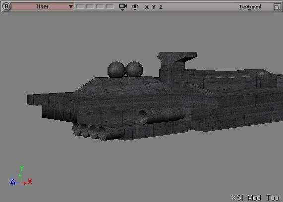Select the second camera memo slot
The image size is (283, 202).
[x=90, y=6]
